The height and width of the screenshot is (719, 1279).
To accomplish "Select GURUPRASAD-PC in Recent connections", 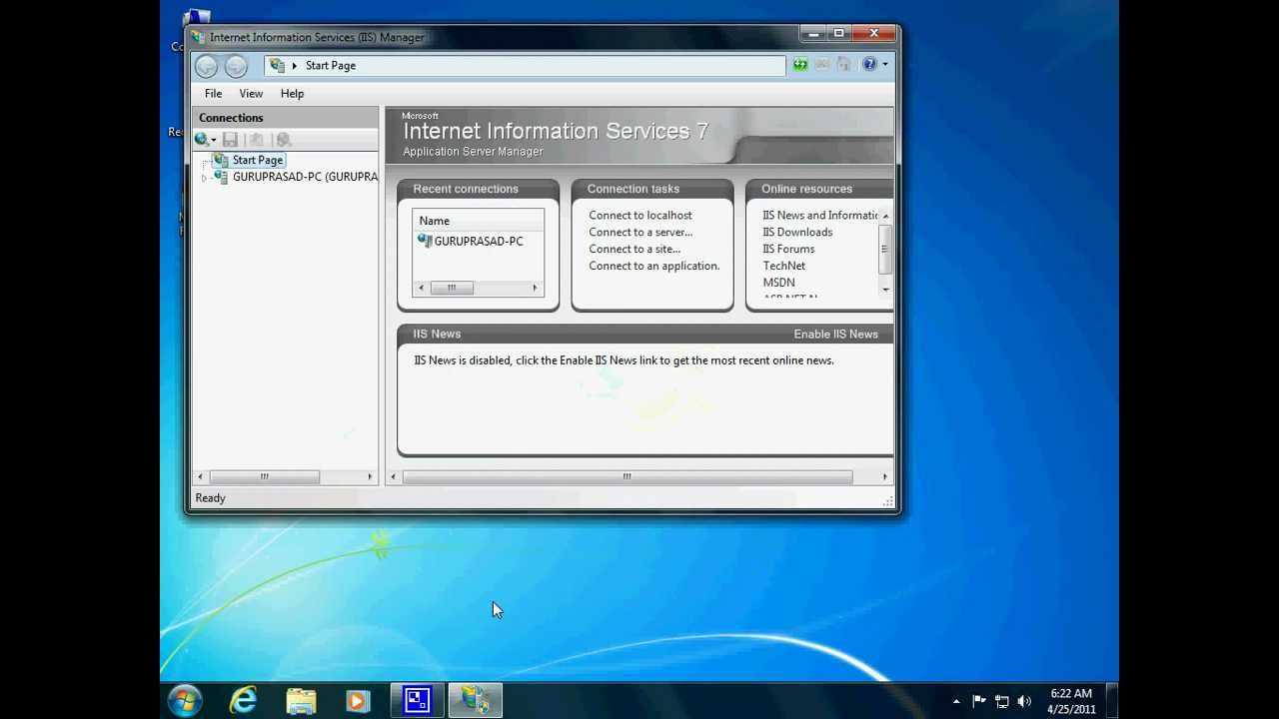I will [x=479, y=241].
